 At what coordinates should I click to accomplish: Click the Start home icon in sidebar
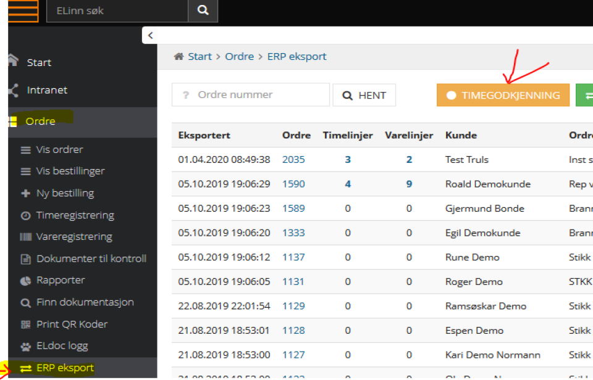(x=13, y=60)
